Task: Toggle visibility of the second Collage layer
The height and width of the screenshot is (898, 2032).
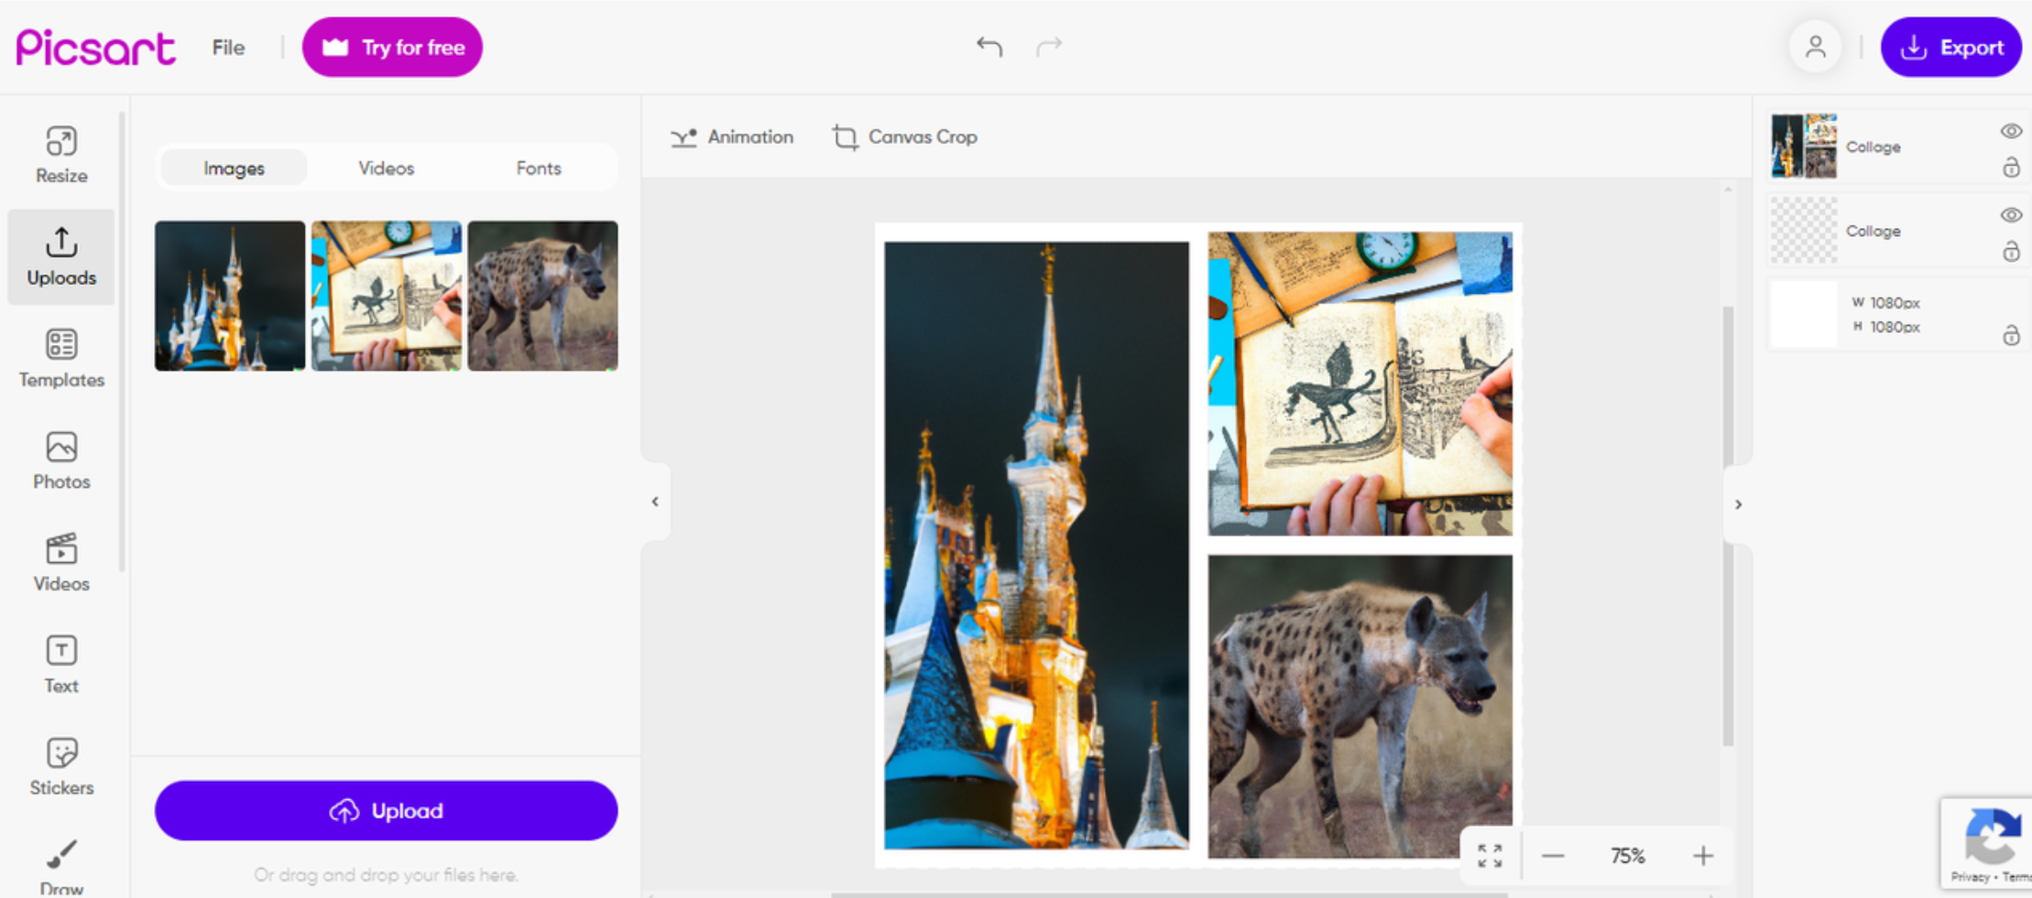Action: (2012, 214)
